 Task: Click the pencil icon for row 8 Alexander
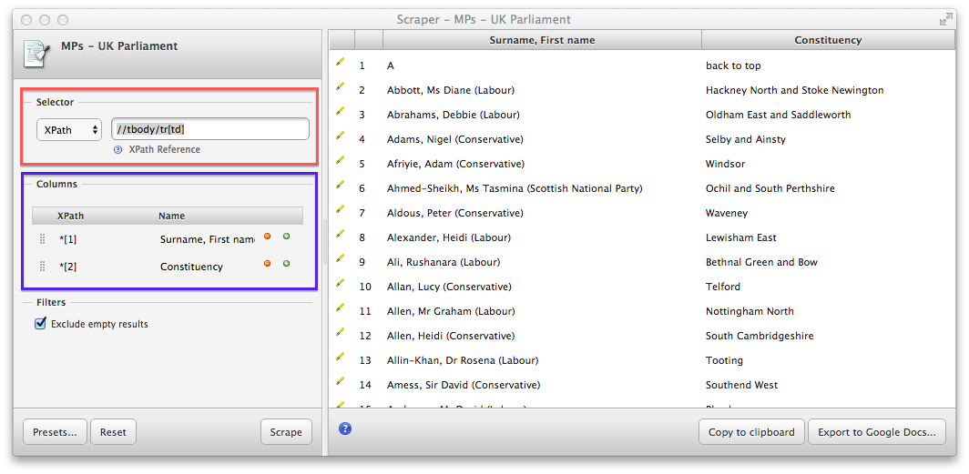[x=340, y=235]
